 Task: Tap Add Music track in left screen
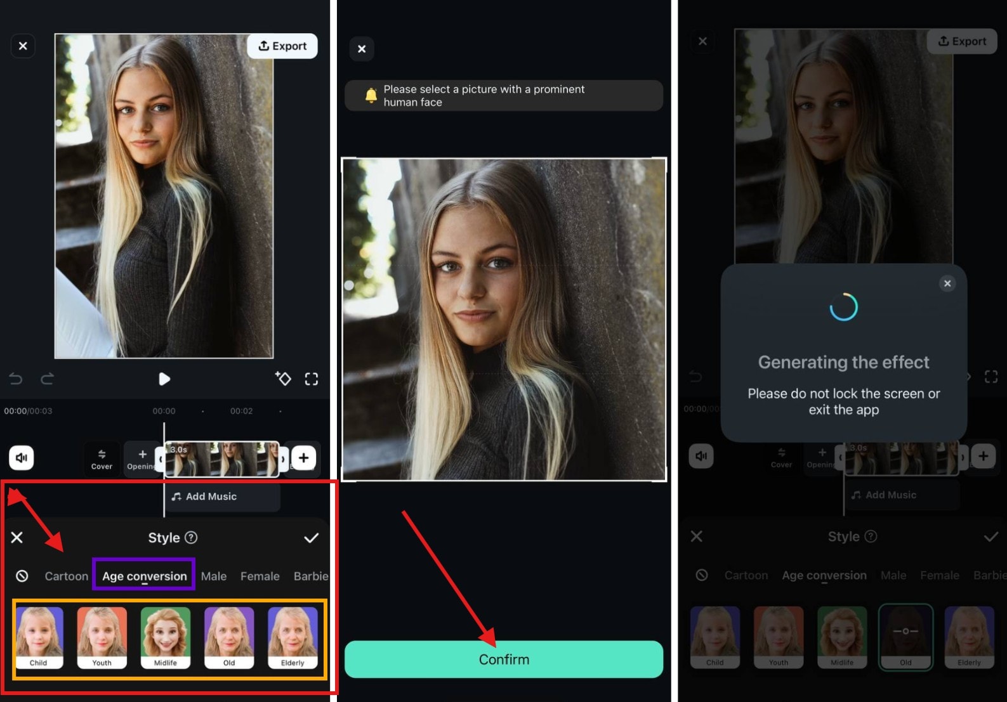221,497
